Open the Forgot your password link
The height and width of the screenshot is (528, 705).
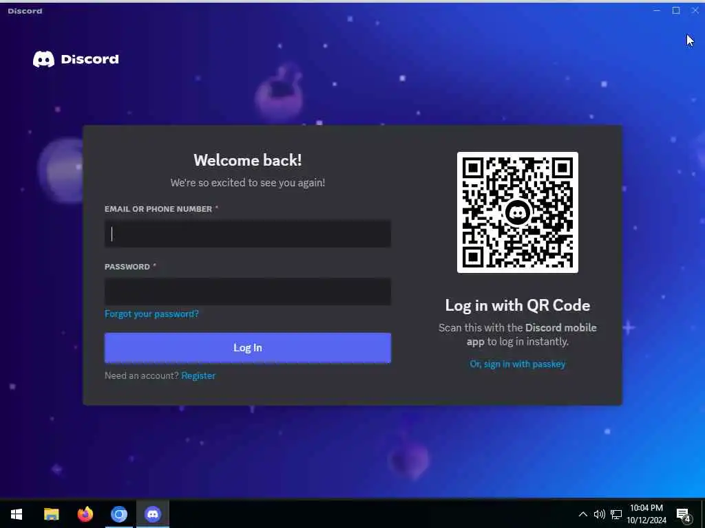pos(151,313)
